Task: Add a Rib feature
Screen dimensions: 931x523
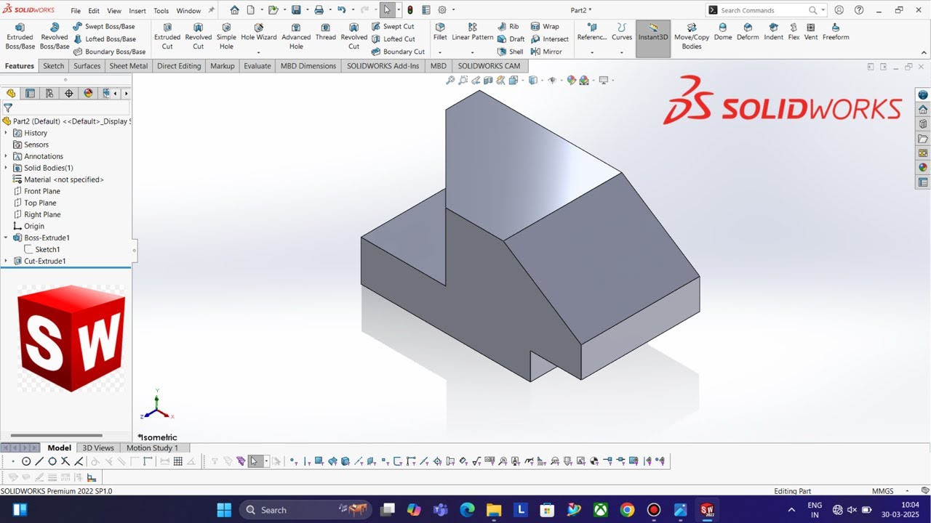Action: [x=508, y=26]
